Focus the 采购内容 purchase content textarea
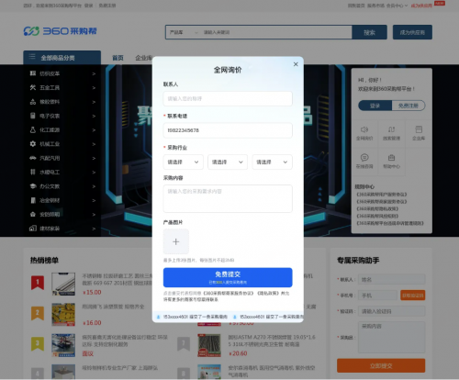 point(228,198)
